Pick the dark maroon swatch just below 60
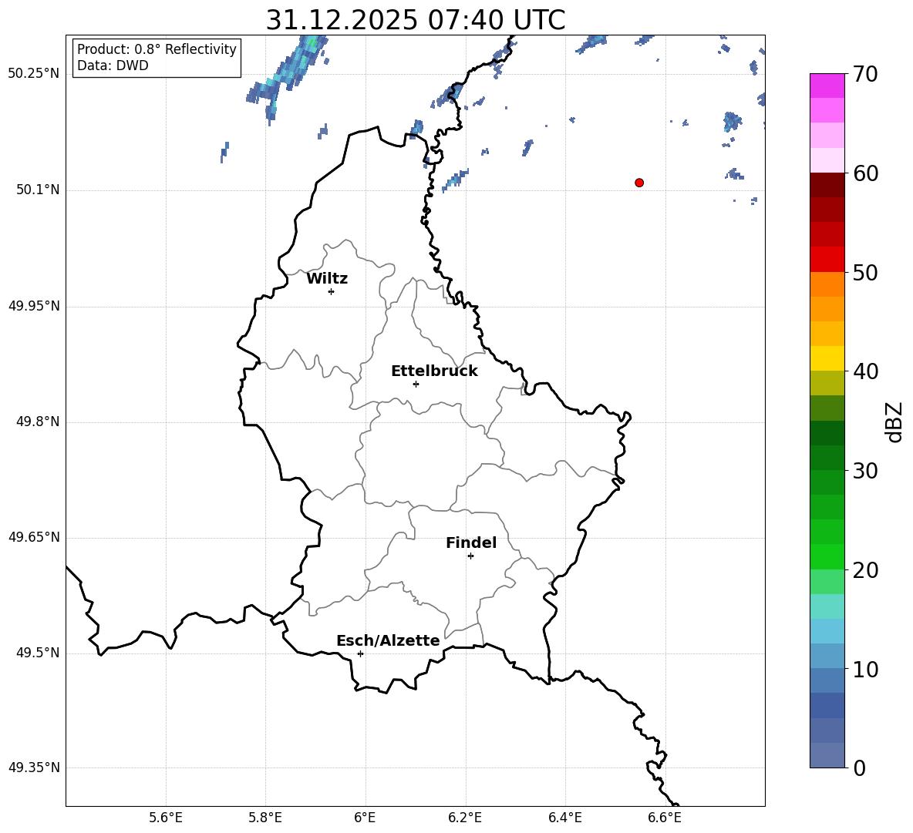The image size is (913, 833). tap(827, 185)
